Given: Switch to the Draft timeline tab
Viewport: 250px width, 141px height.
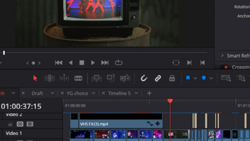Looking at the screenshot, I should point(37,93).
